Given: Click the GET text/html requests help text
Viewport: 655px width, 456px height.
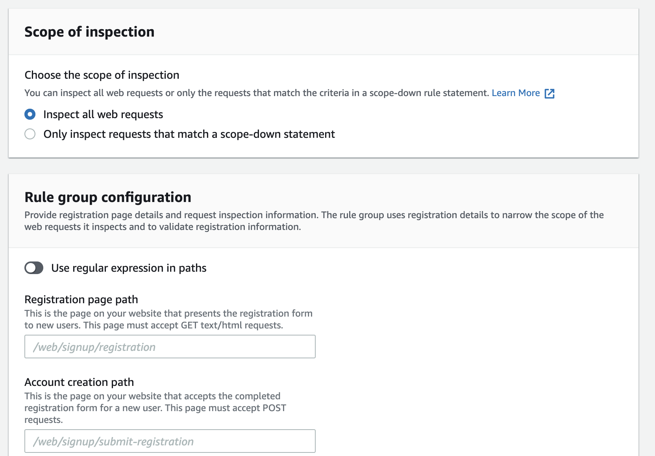Looking at the screenshot, I should tap(168, 319).
